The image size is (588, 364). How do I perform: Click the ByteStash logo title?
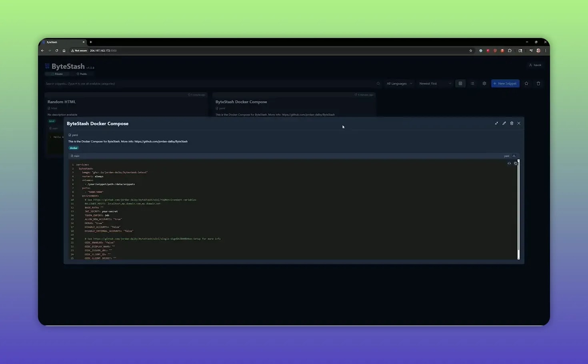[x=68, y=66]
